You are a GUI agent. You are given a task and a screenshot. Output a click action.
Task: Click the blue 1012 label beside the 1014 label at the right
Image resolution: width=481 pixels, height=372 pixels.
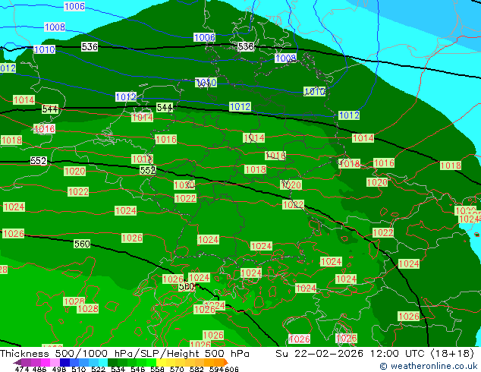click(349, 115)
